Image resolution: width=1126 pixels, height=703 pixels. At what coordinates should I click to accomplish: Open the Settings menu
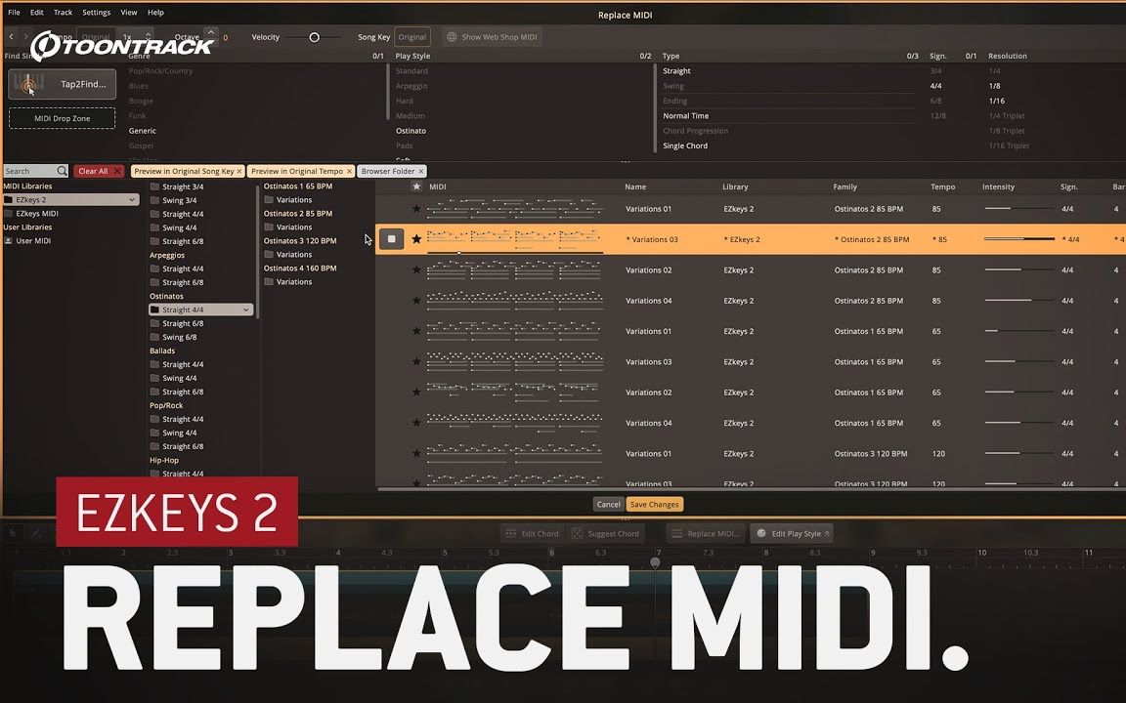[96, 12]
